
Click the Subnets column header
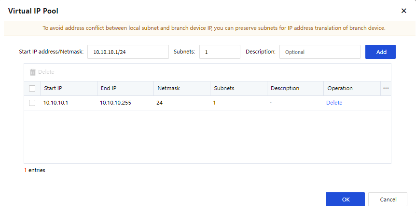click(x=224, y=88)
